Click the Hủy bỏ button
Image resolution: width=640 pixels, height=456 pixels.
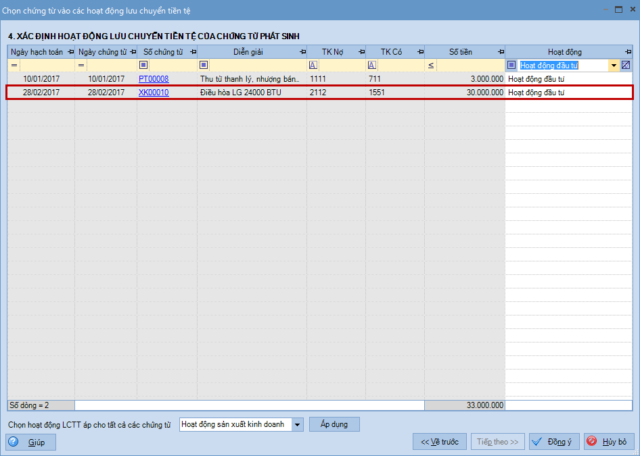pos(609,442)
